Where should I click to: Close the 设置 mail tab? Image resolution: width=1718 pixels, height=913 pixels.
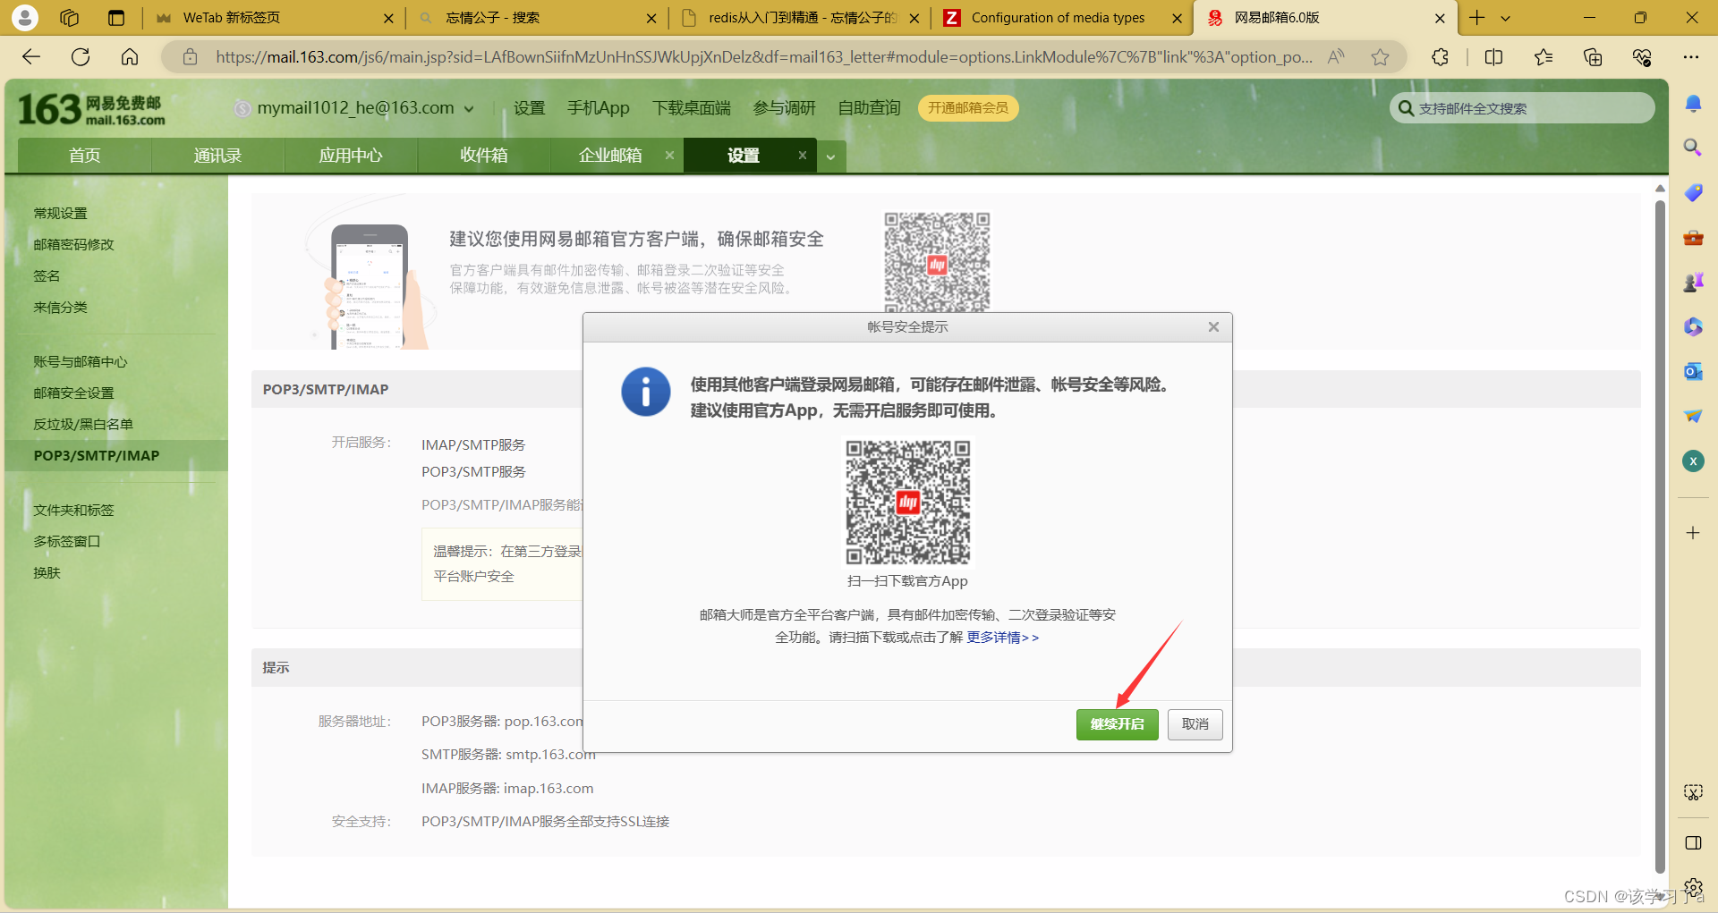click(x=803, y=156)
